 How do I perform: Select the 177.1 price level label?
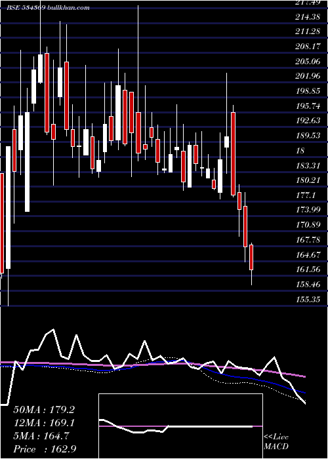(x=305, y=195)
